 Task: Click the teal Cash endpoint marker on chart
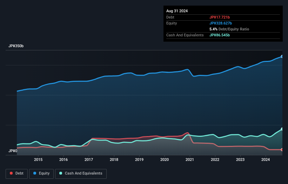click(x=282, y=129)
